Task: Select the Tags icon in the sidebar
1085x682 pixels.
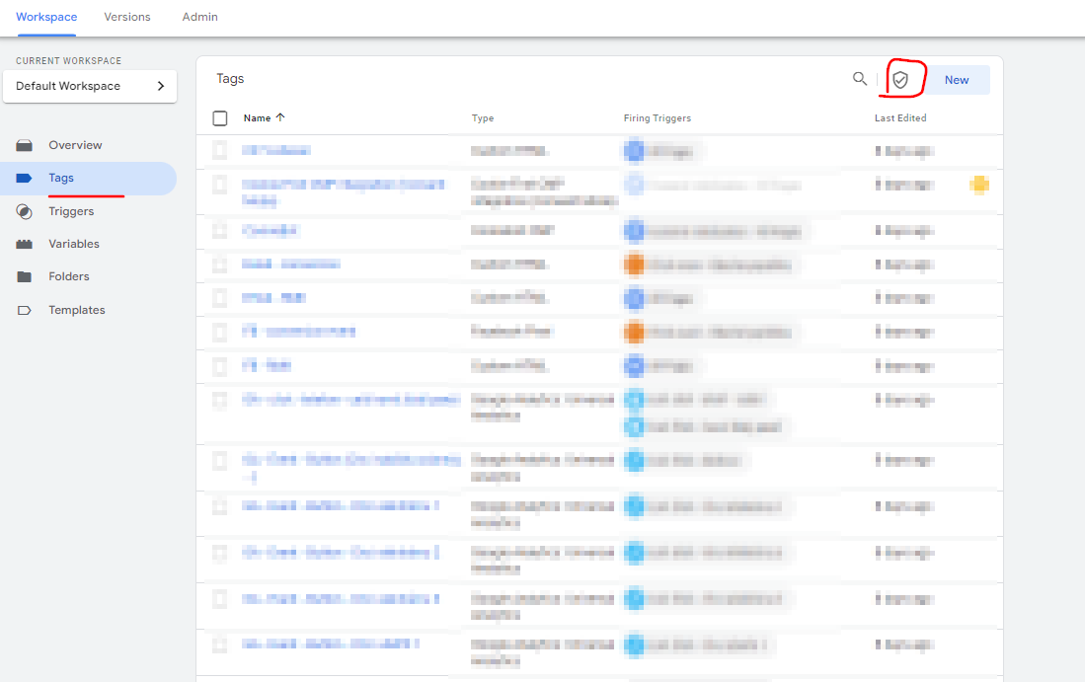Action: (25, 179)
